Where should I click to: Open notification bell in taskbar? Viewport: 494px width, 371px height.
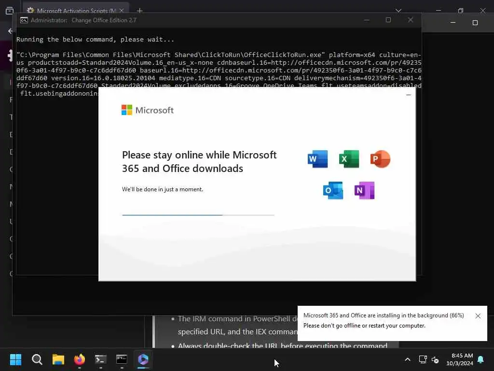(x=481, y=359)
